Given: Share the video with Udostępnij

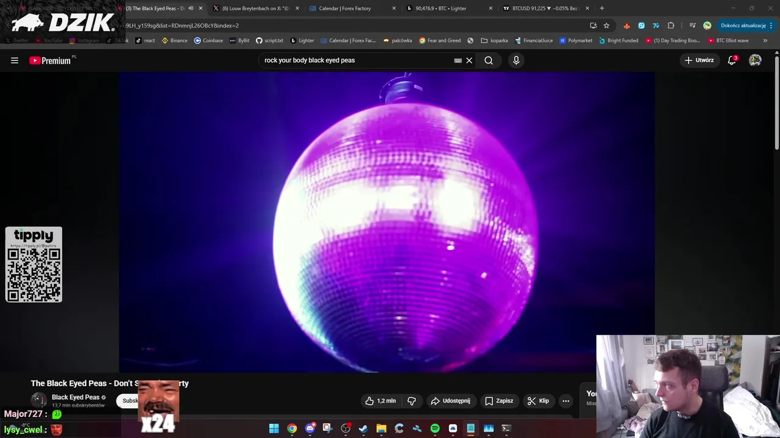Looking at the screenshot, I should coord(450,401).
